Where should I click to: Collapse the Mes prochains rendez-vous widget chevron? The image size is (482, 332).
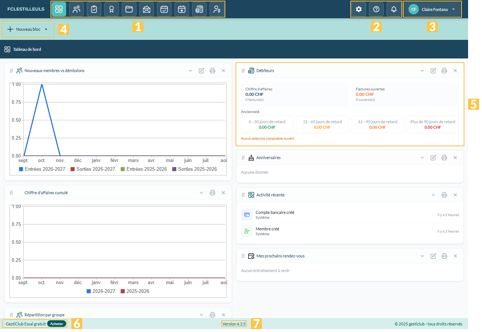tap(422, 256)
